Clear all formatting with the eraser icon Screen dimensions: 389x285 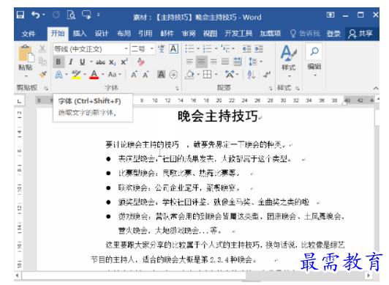[141, 62]
